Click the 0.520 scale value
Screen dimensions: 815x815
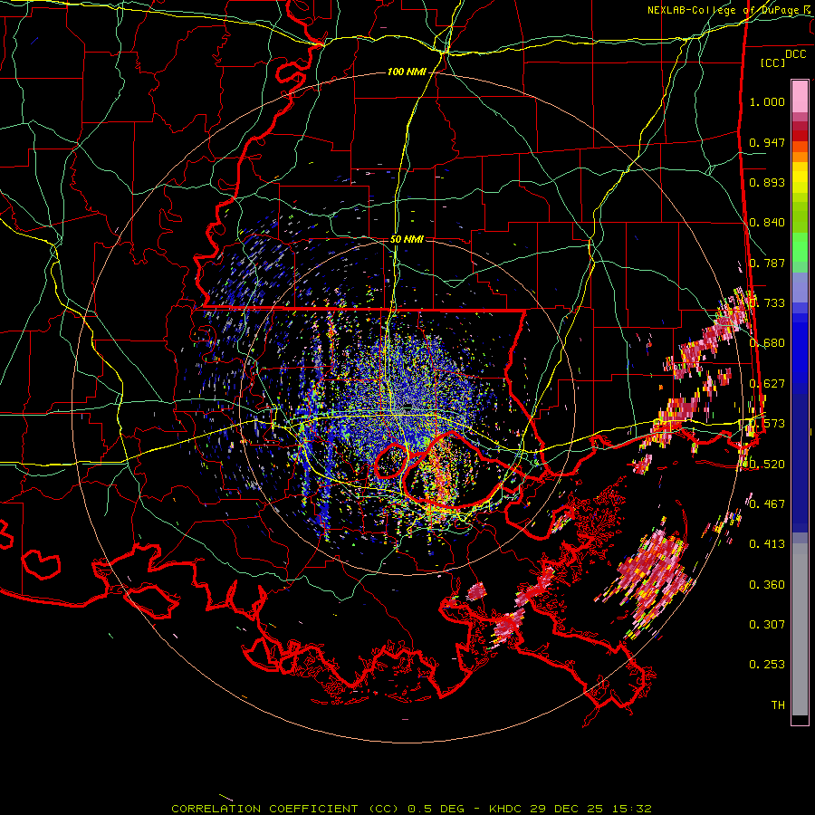click(x=767, y=465)
